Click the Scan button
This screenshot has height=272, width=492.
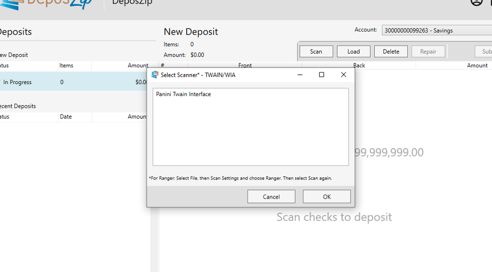[x=316, y=51]
